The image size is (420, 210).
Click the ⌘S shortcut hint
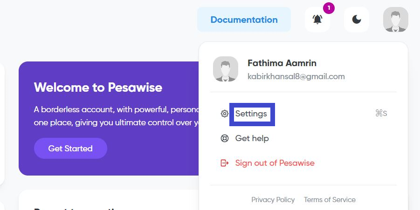[x=381, y=114]
